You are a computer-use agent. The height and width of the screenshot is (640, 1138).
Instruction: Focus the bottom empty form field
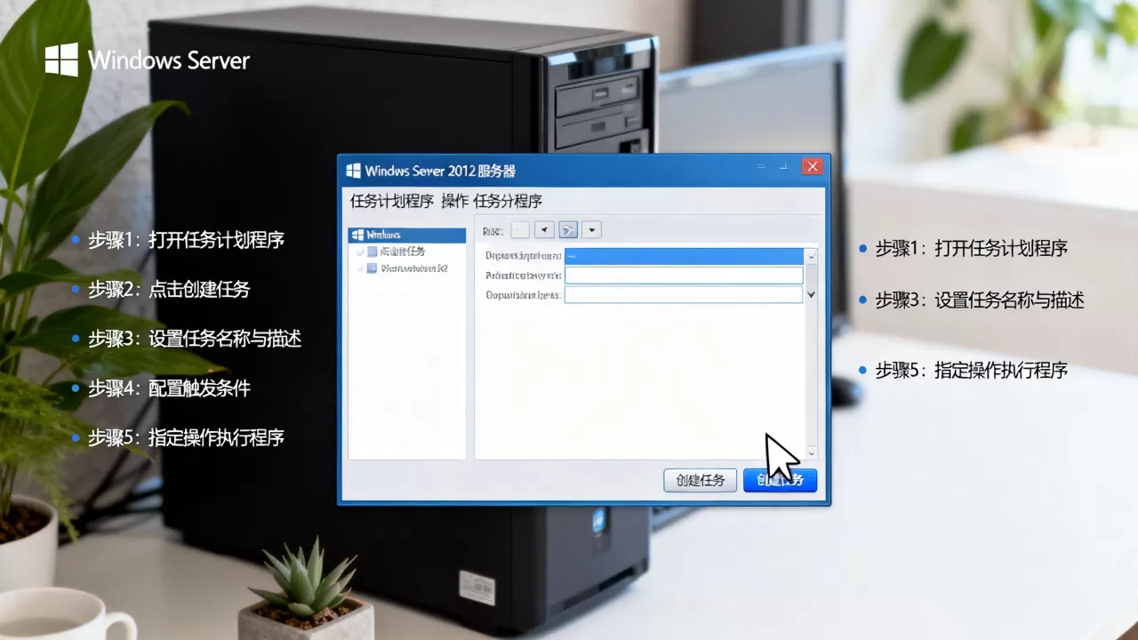[x=684, y=294]
